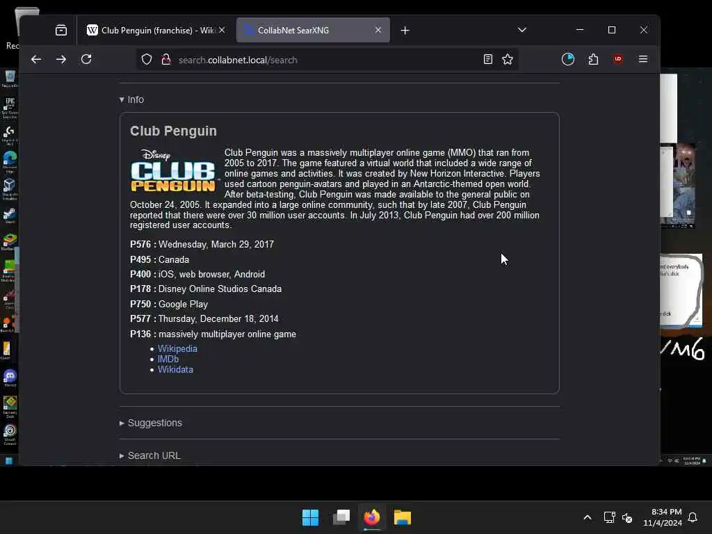Minimize the Firefox window
This screenshot has height=534, width=712.
coord(580,30)
